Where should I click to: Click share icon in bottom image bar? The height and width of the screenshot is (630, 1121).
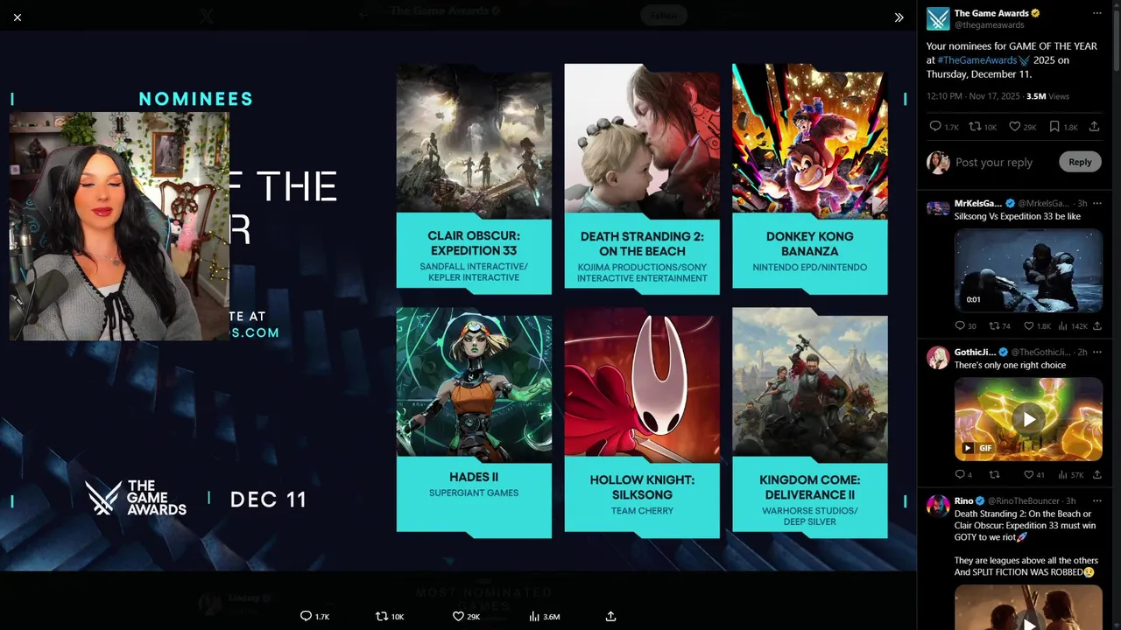point(610,616)
